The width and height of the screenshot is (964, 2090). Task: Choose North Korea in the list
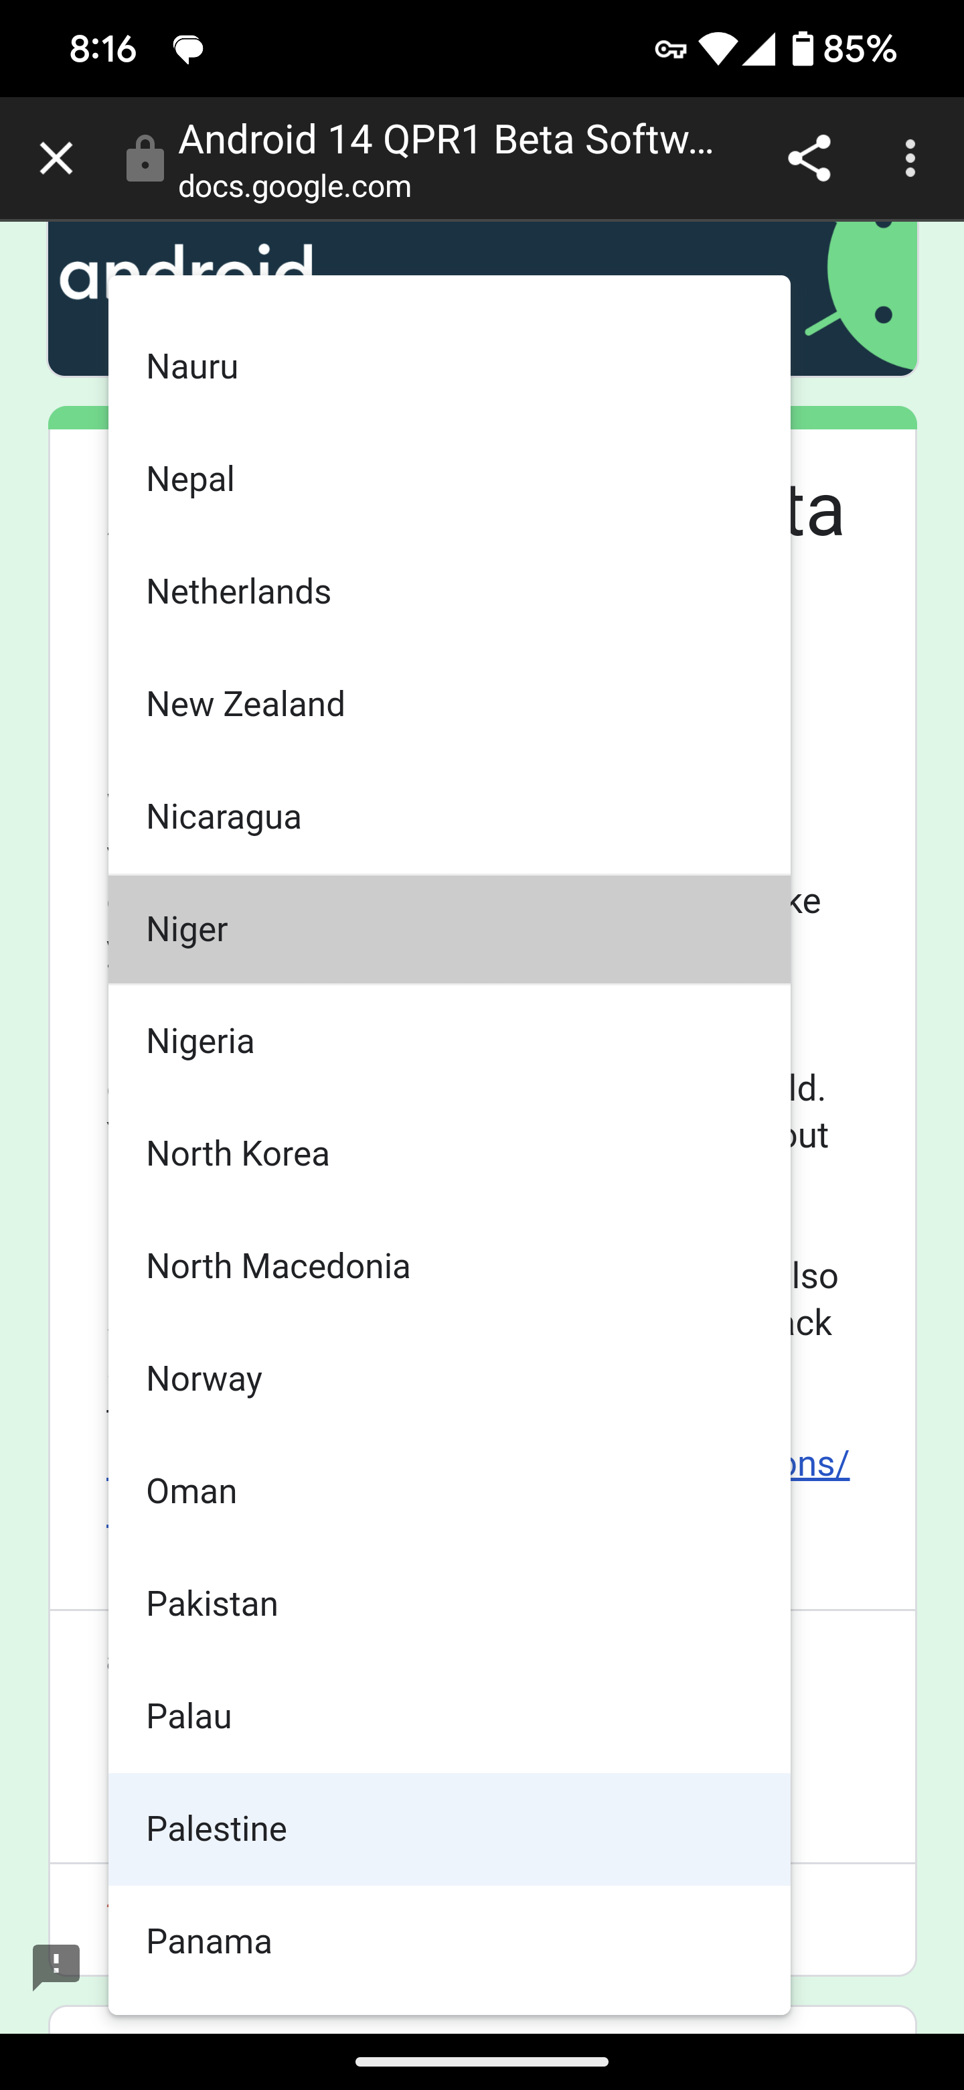click(449, 1154)
